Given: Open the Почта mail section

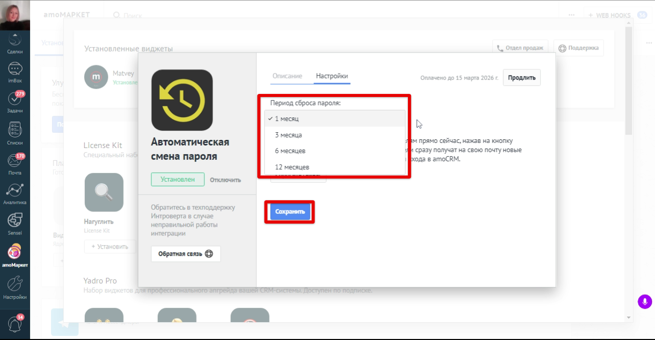Looking at the screenshot, I should 15,164.
